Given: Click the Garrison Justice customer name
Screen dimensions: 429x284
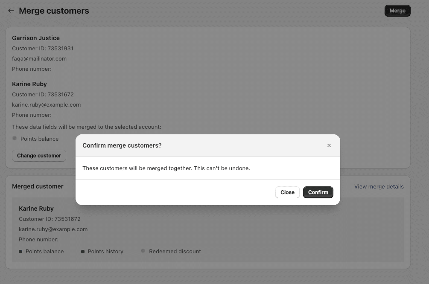Looking at the screenshot, I should (x=36, y=38).
